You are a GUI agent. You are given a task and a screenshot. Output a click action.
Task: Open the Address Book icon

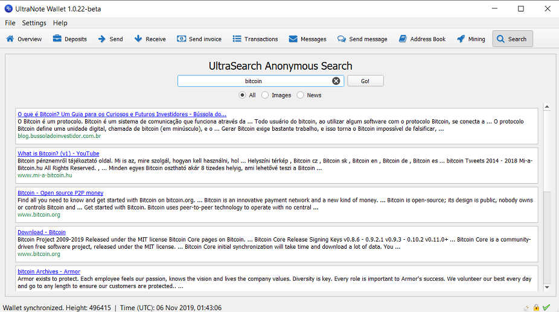pos(403,39)
